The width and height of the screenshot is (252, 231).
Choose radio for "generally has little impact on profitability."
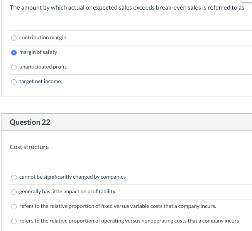pos(14,192)
